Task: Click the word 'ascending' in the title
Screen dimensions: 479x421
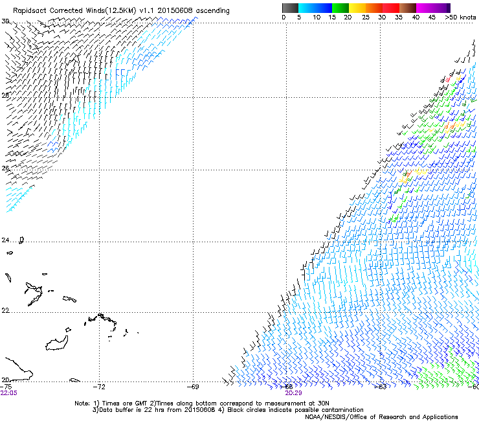Action: pyautogui.click(x=212, y=11)
